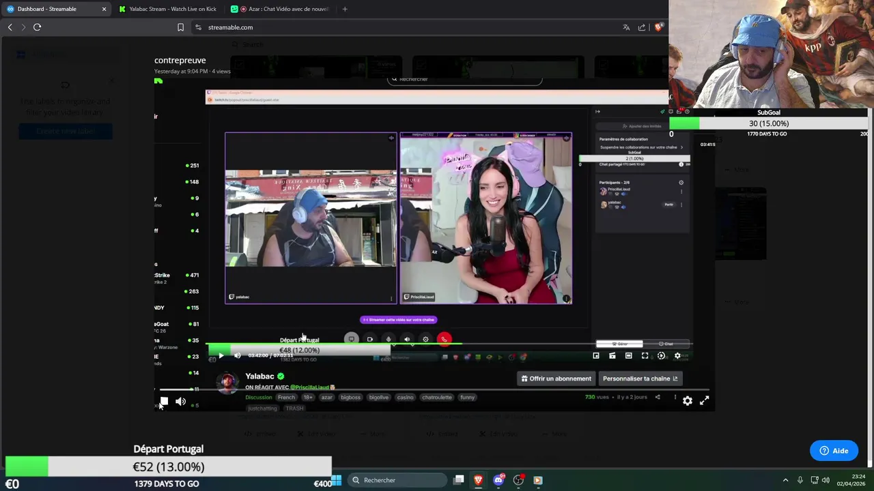Screen dimensions: 874x491
Task: Click the Discussion category link
Action: point(259,397)
